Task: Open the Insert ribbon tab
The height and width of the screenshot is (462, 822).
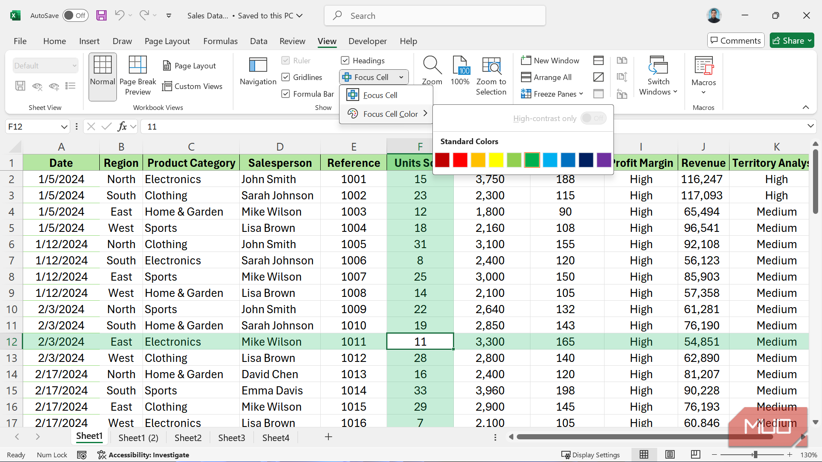Action: point(89,41)
